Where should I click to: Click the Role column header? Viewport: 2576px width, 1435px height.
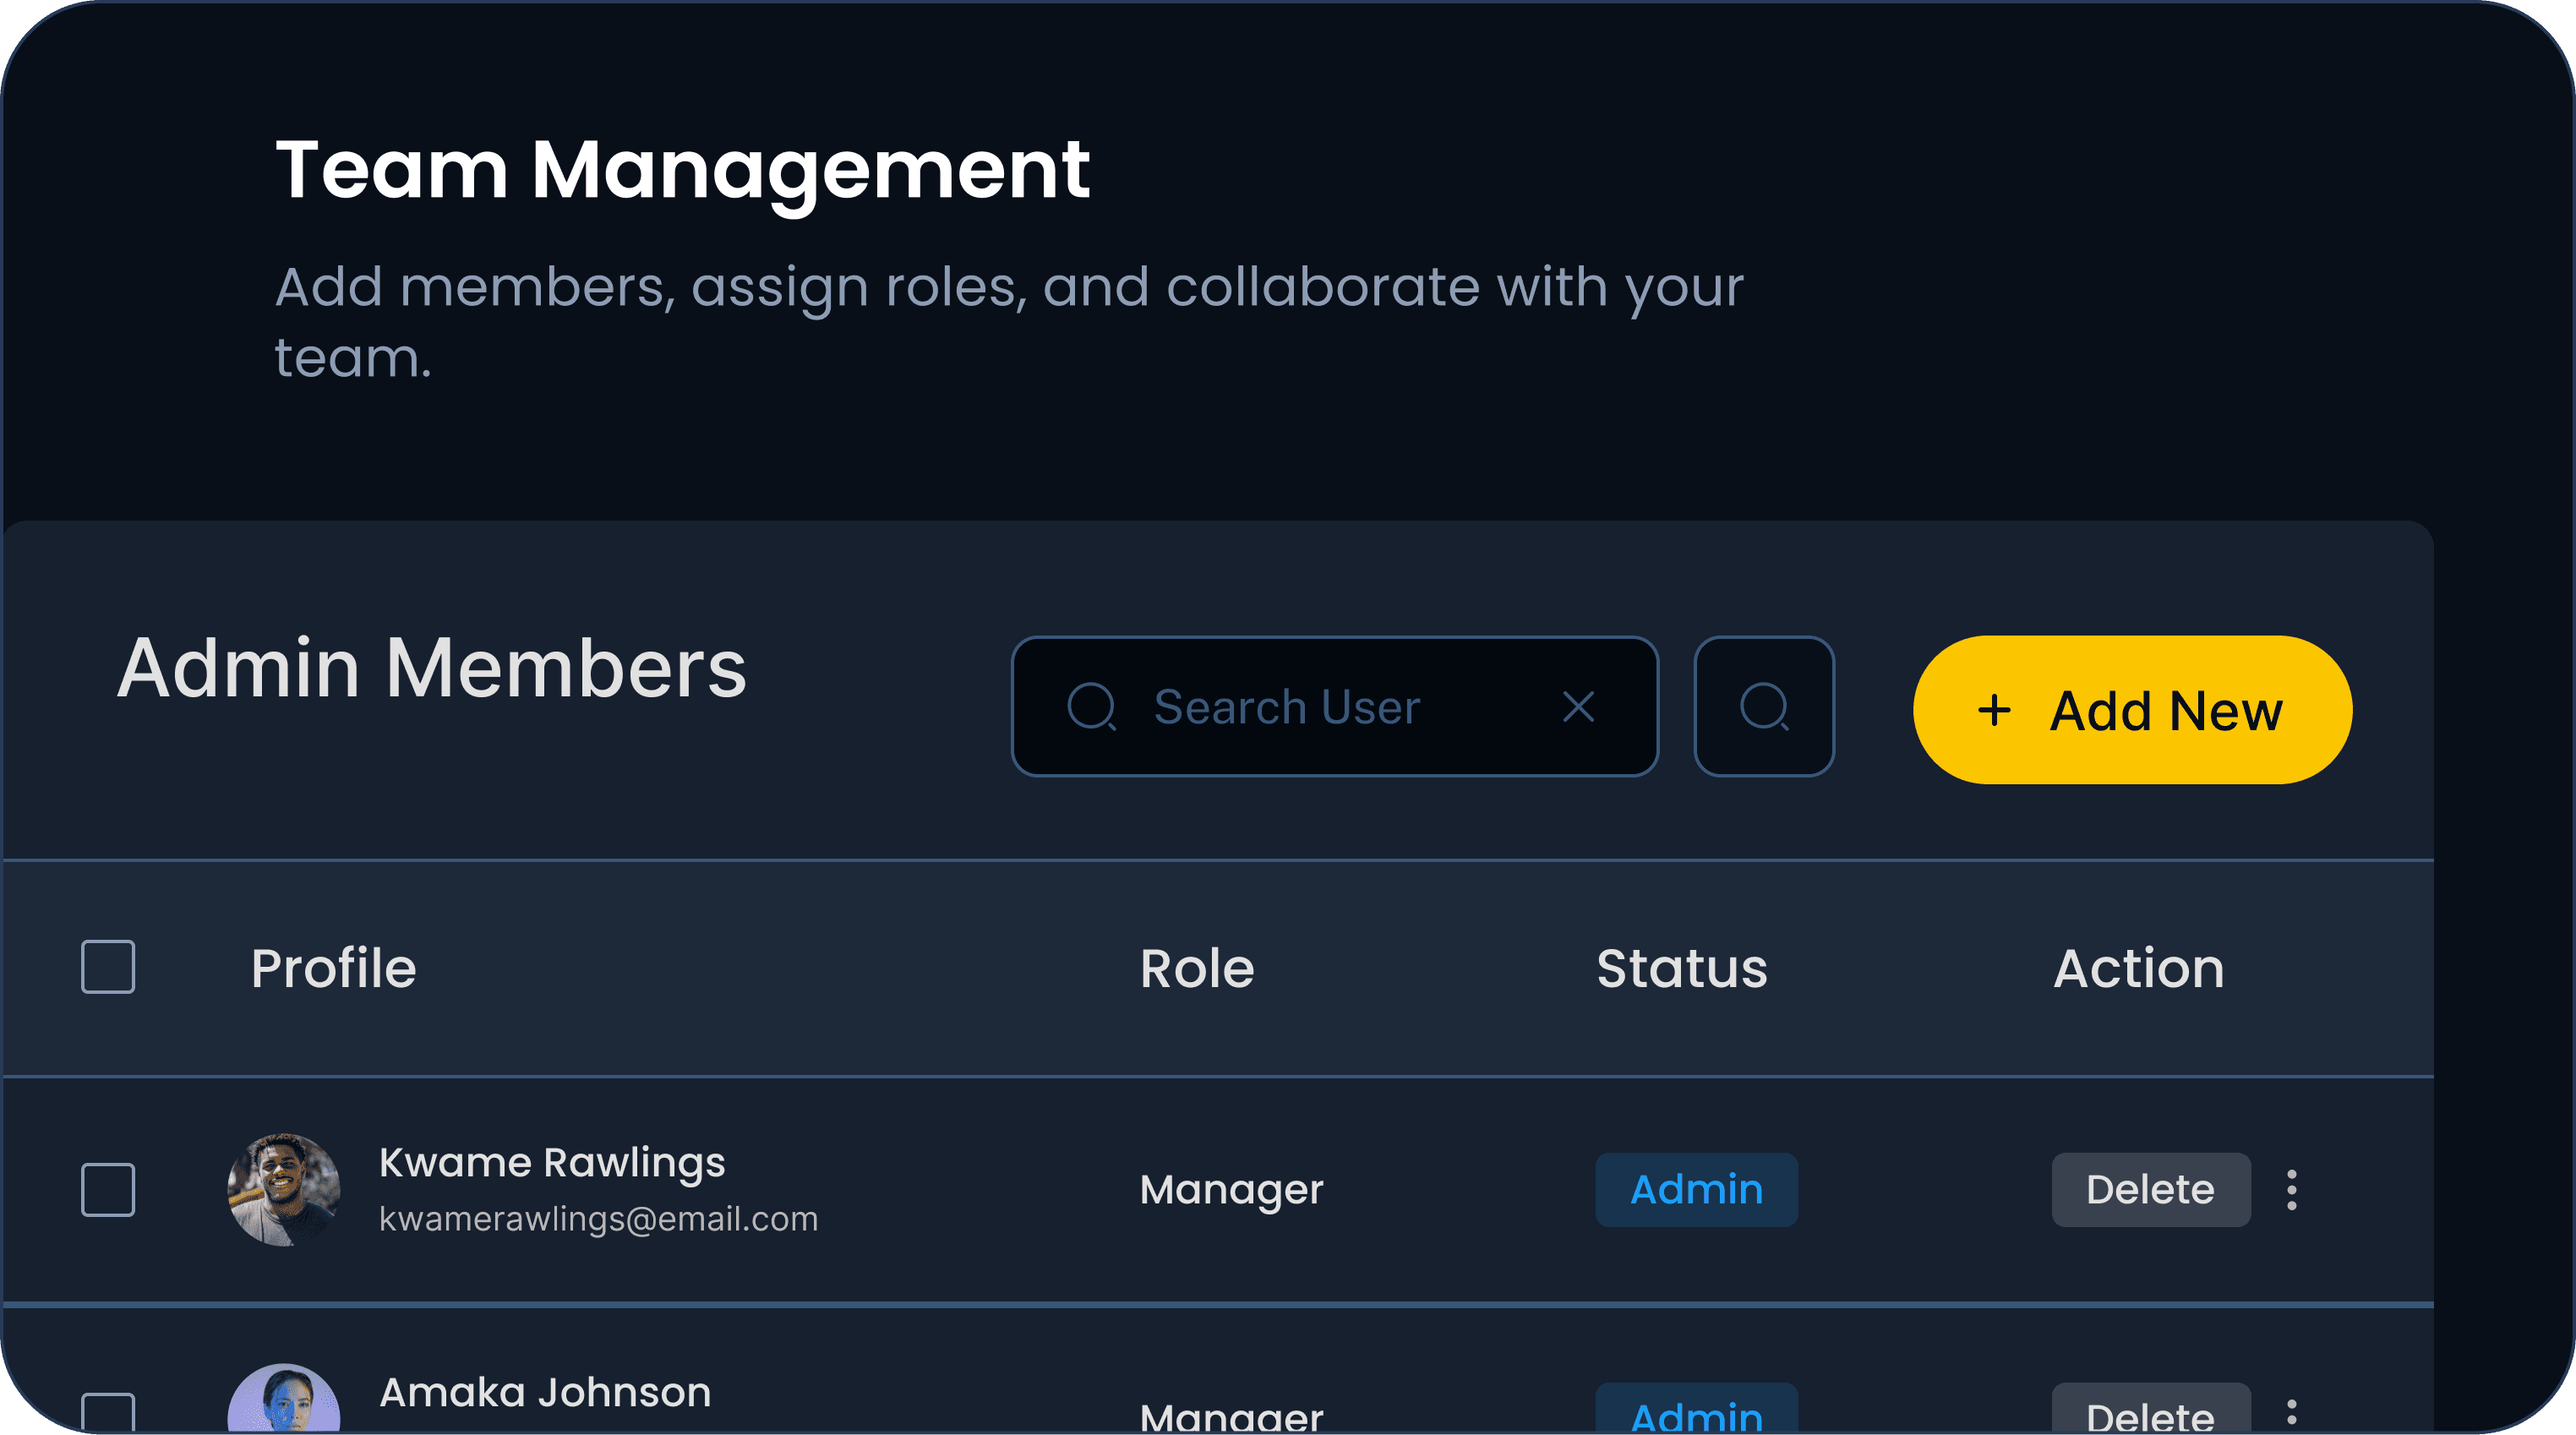click(1197, 968)
